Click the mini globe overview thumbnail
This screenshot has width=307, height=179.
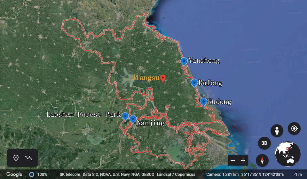[287, 154]
